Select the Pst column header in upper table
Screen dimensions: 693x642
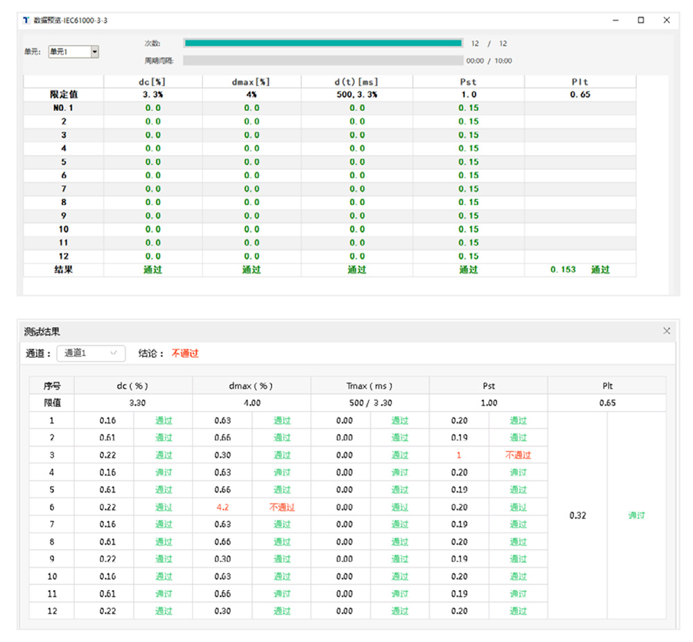click(468, 82)
